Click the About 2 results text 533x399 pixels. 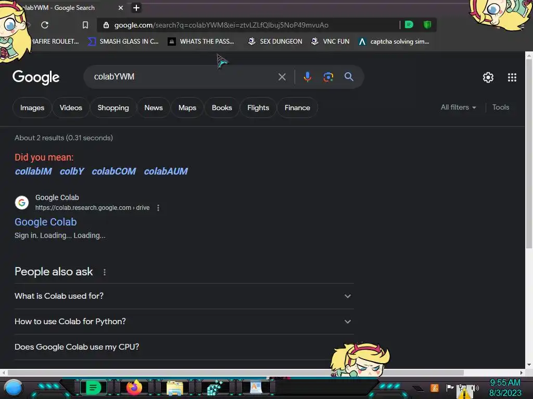click(64, 138)
